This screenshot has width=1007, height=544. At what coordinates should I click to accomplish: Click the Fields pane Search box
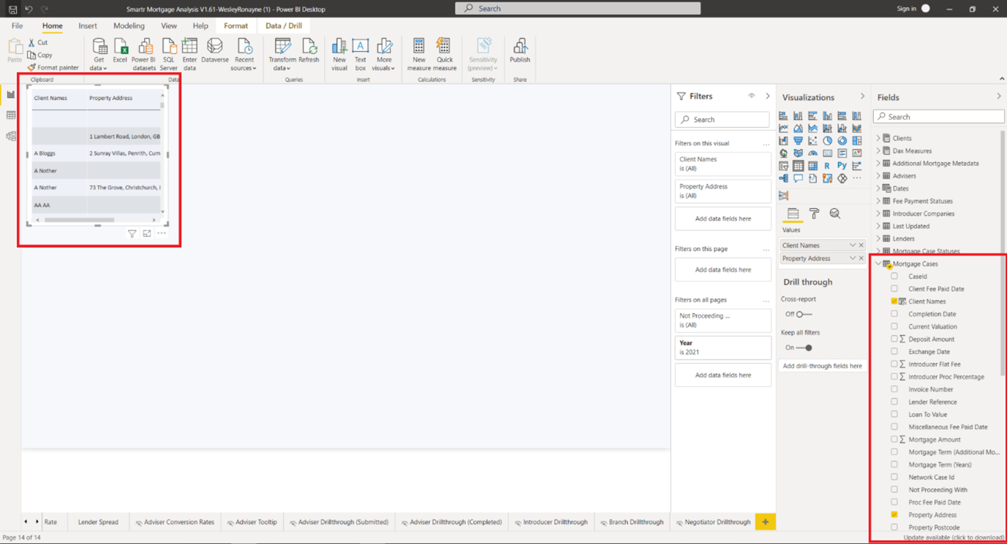pos(939,117)
